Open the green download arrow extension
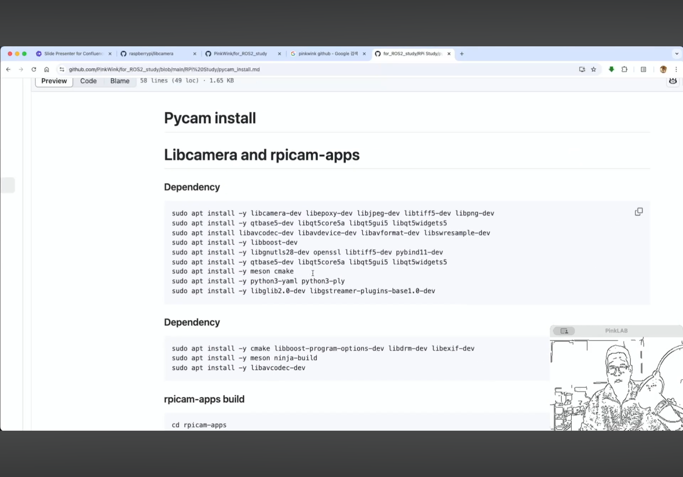 (611, 69)
